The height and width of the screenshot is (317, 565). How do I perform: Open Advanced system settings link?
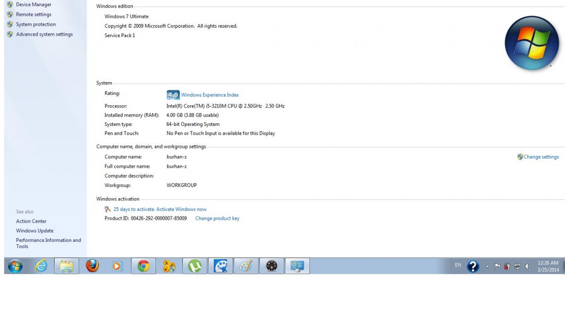tap(44, 34)
